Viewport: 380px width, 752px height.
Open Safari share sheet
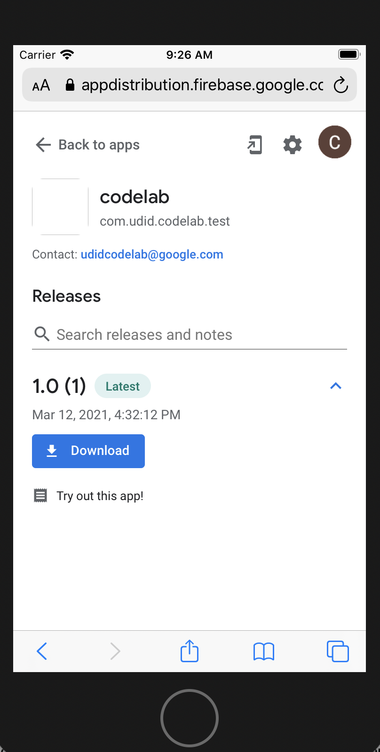coord(190,651)
